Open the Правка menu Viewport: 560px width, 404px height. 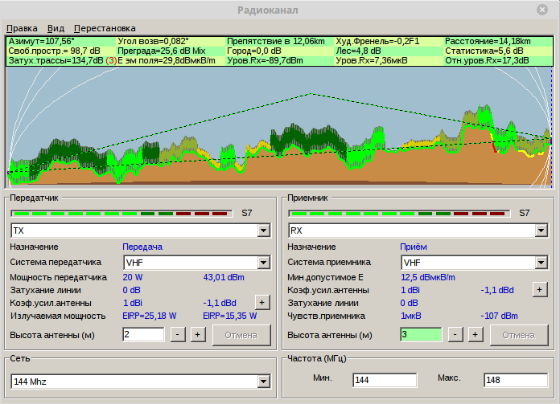click(22, 27)
